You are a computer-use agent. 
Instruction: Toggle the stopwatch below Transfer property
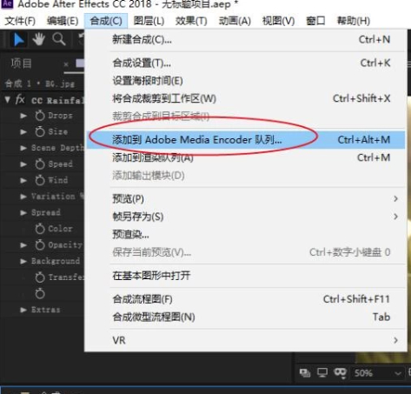point(40,294)
